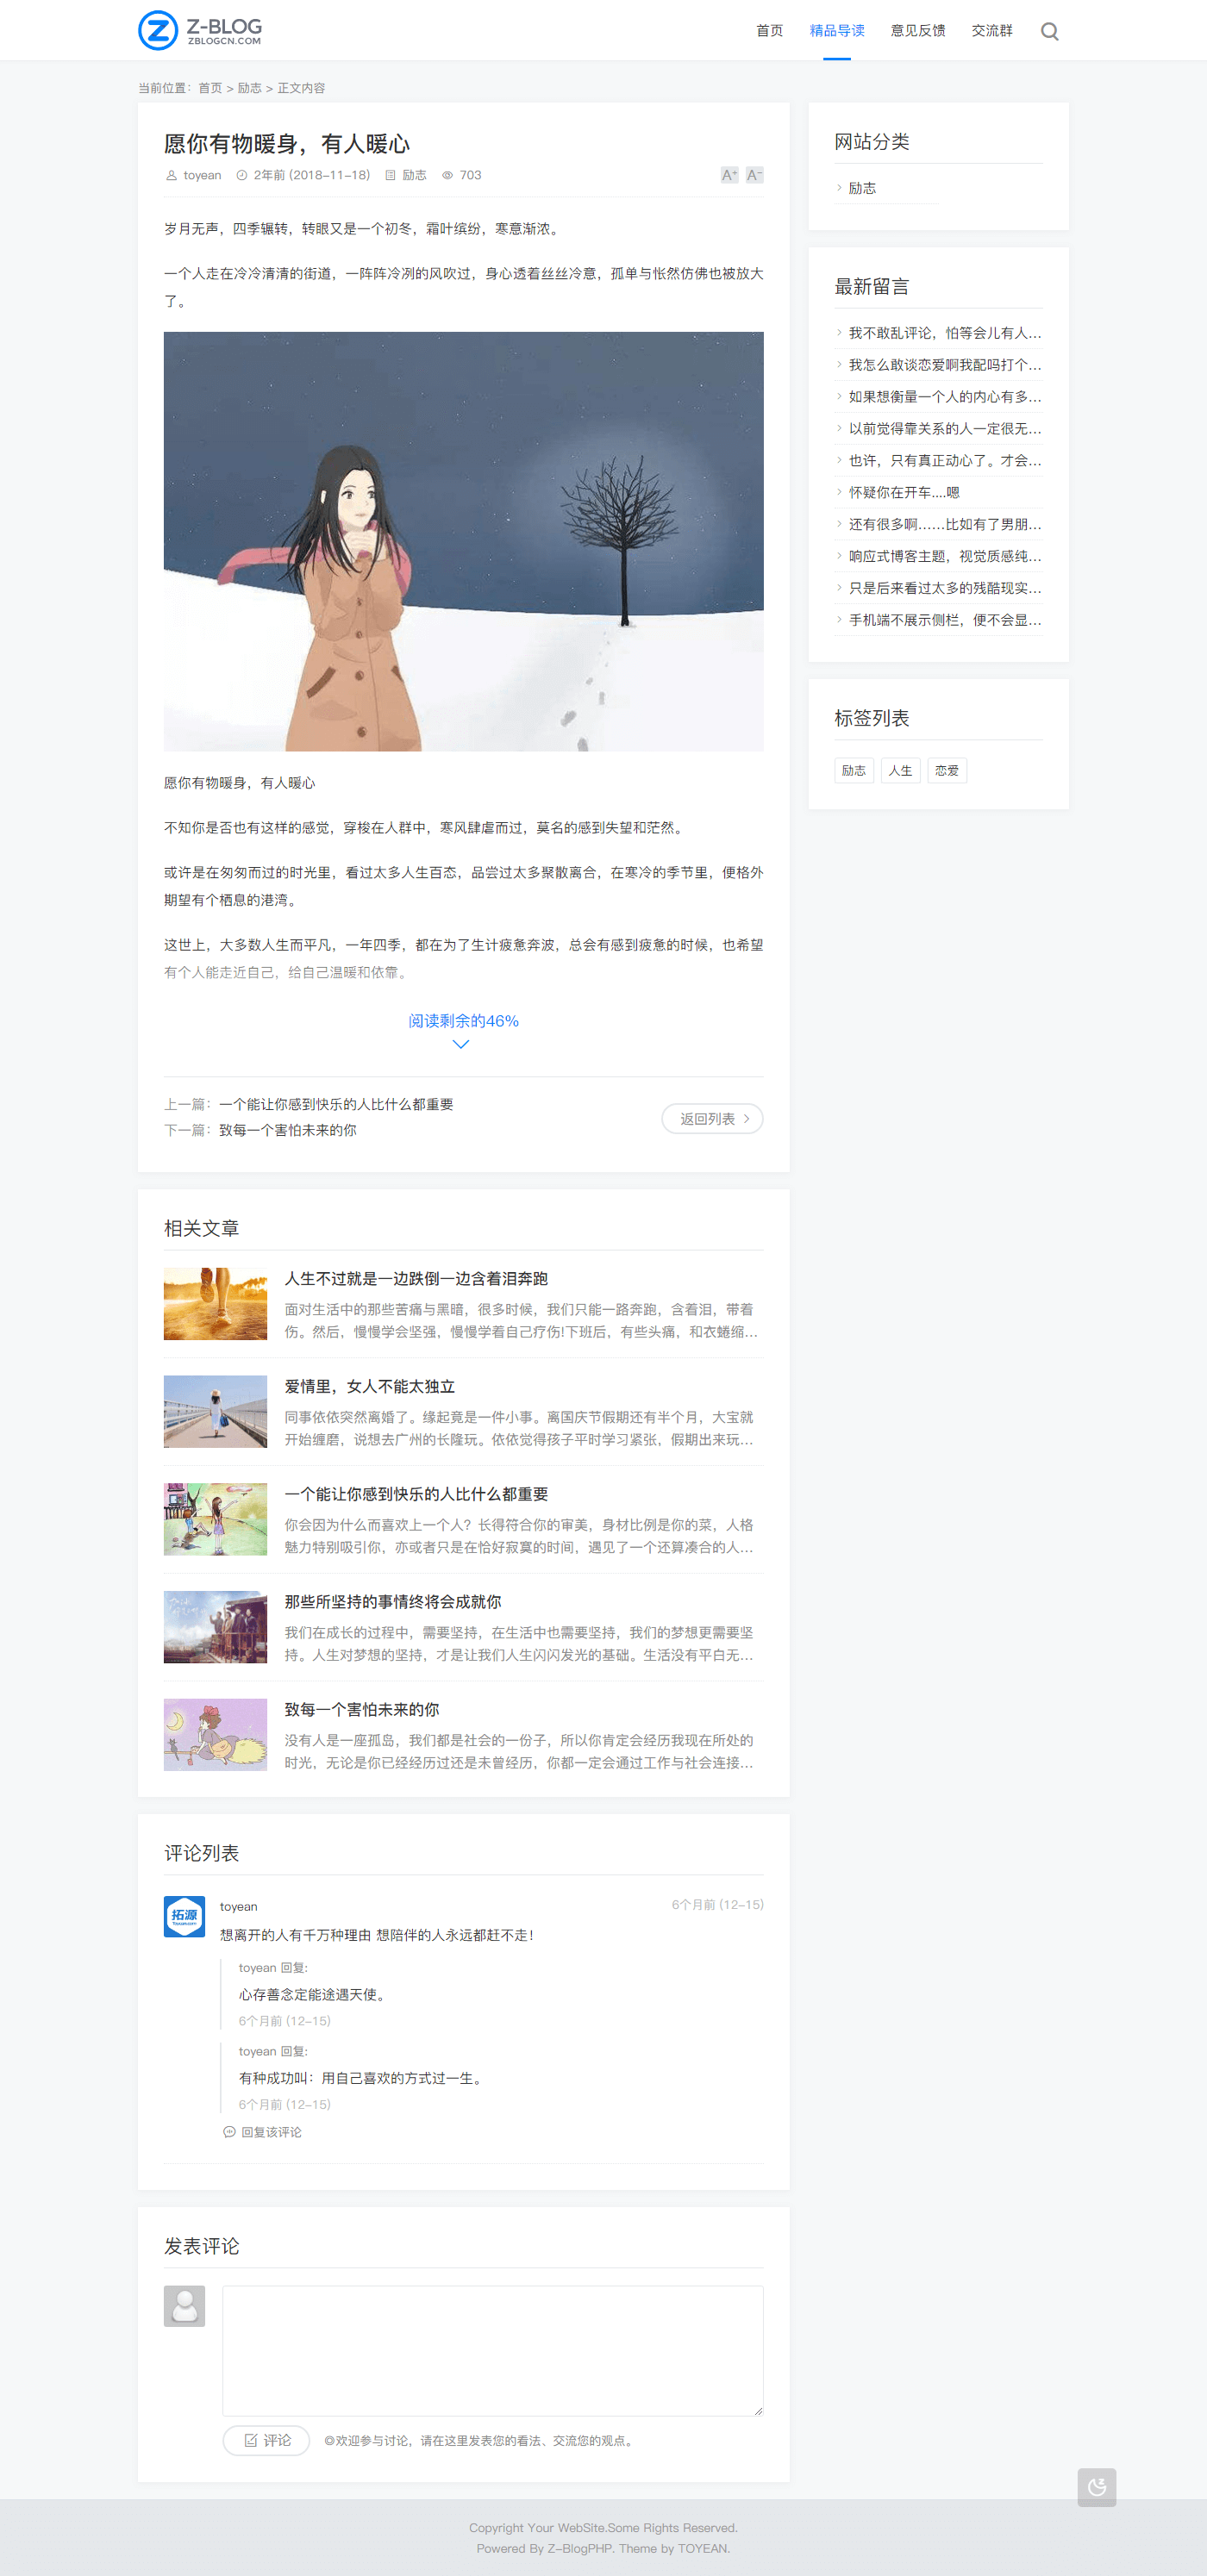Open 首页 in navigation bar

[769, 31]
